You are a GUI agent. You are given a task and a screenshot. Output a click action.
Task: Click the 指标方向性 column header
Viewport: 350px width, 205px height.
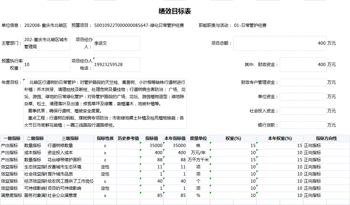tap(327, 139)
